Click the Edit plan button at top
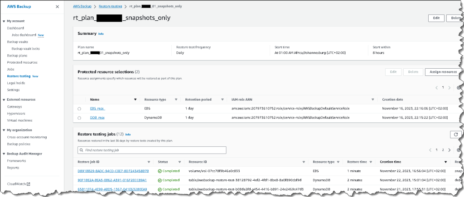This screenshot has width=464, height=197. coord(436,18)
